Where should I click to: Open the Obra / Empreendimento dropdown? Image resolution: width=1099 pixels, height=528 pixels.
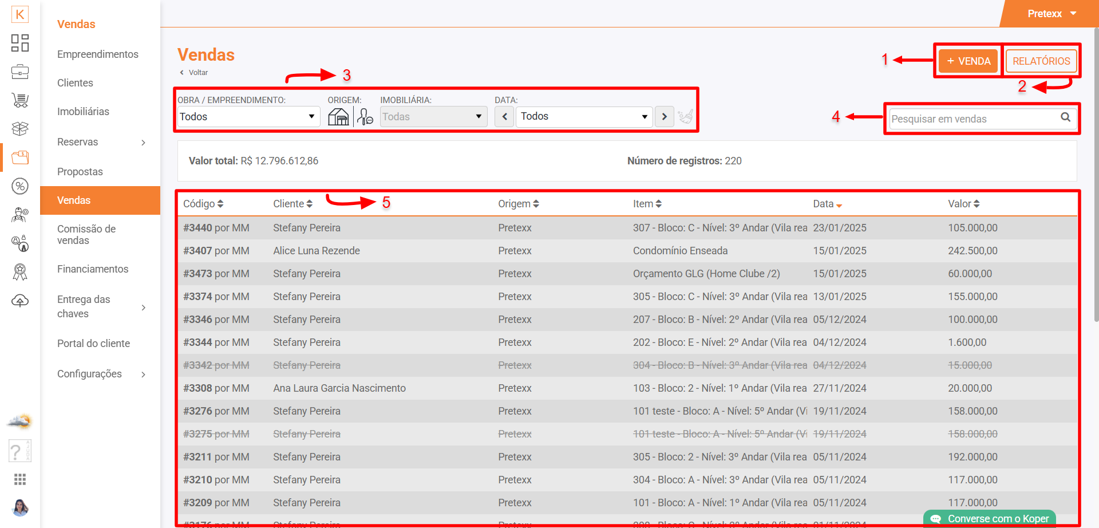tap(248, 117)
